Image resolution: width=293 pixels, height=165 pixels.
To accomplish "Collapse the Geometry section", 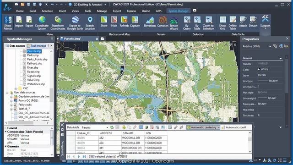I will pyautogui.click(x=5, y=146).
